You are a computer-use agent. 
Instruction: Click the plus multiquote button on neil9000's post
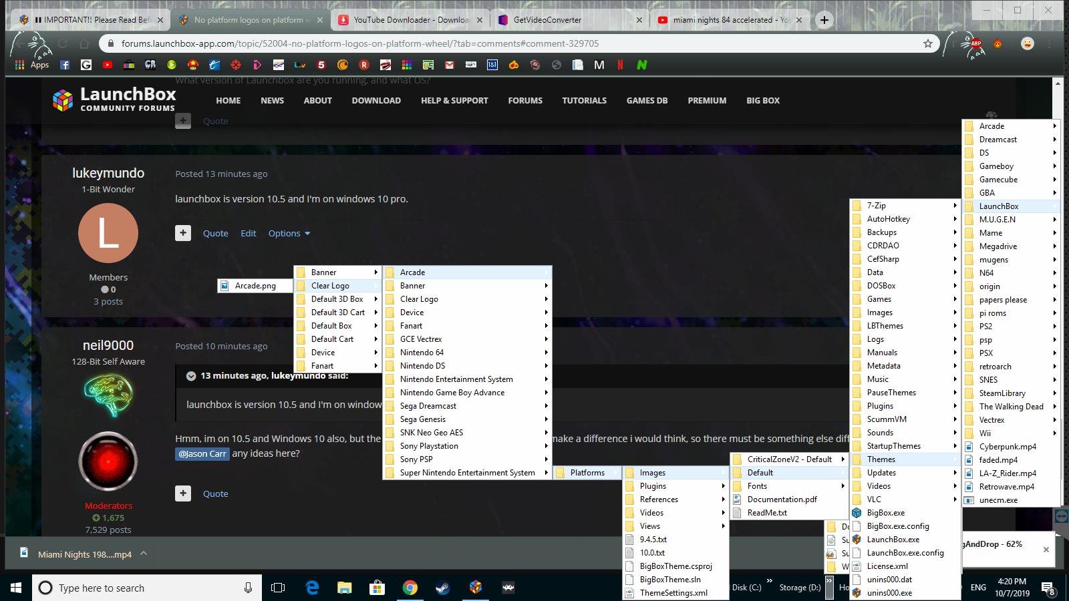click(183, 493)
